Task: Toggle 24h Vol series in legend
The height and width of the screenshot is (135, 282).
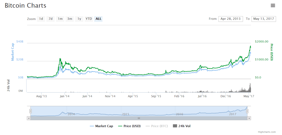Action: [182, 126]
